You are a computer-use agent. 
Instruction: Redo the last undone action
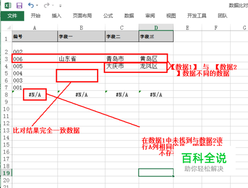tap(47, 5)
